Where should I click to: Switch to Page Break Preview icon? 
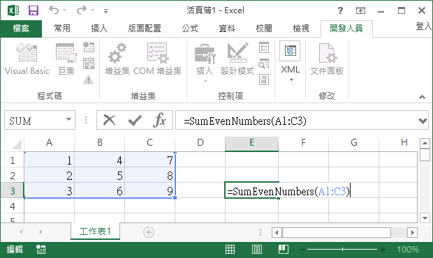click(x=284, y=250)
